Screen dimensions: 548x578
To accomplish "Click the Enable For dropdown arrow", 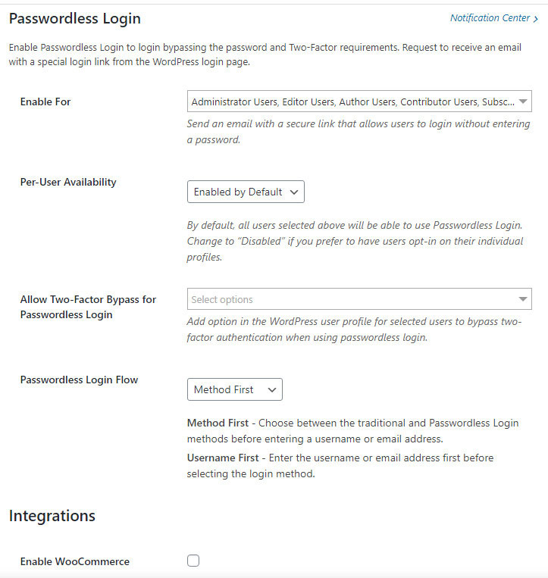I will pos(524,102).
